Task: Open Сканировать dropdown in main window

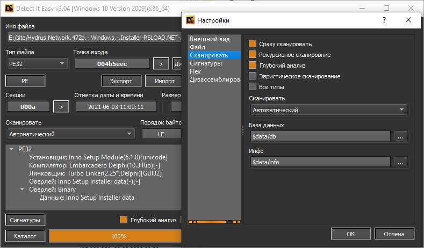Action: pos(70,134)
